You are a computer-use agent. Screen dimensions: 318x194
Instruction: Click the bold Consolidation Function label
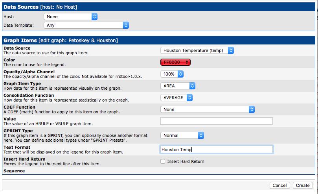pyautogui.click(x=29, y=95)
